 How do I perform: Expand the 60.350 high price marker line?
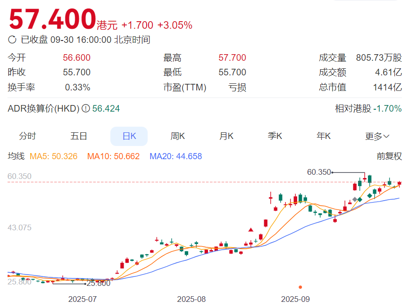[319, 172]
